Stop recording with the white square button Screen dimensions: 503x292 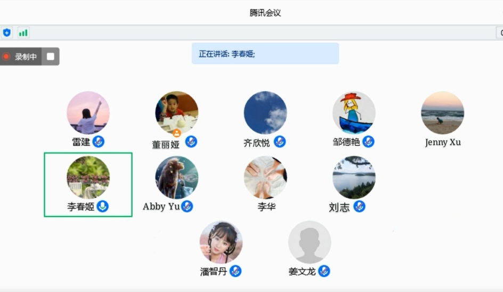(51, 56)
